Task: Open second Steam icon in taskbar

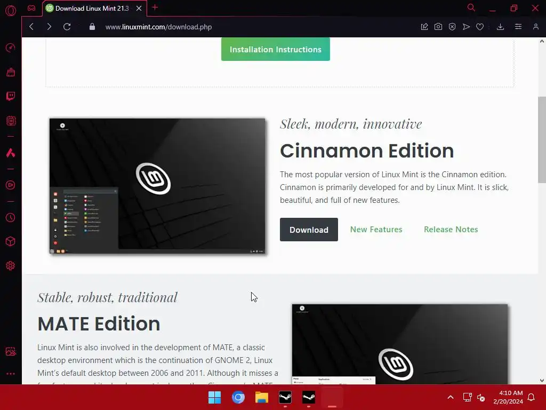Action: pos(309,397)
